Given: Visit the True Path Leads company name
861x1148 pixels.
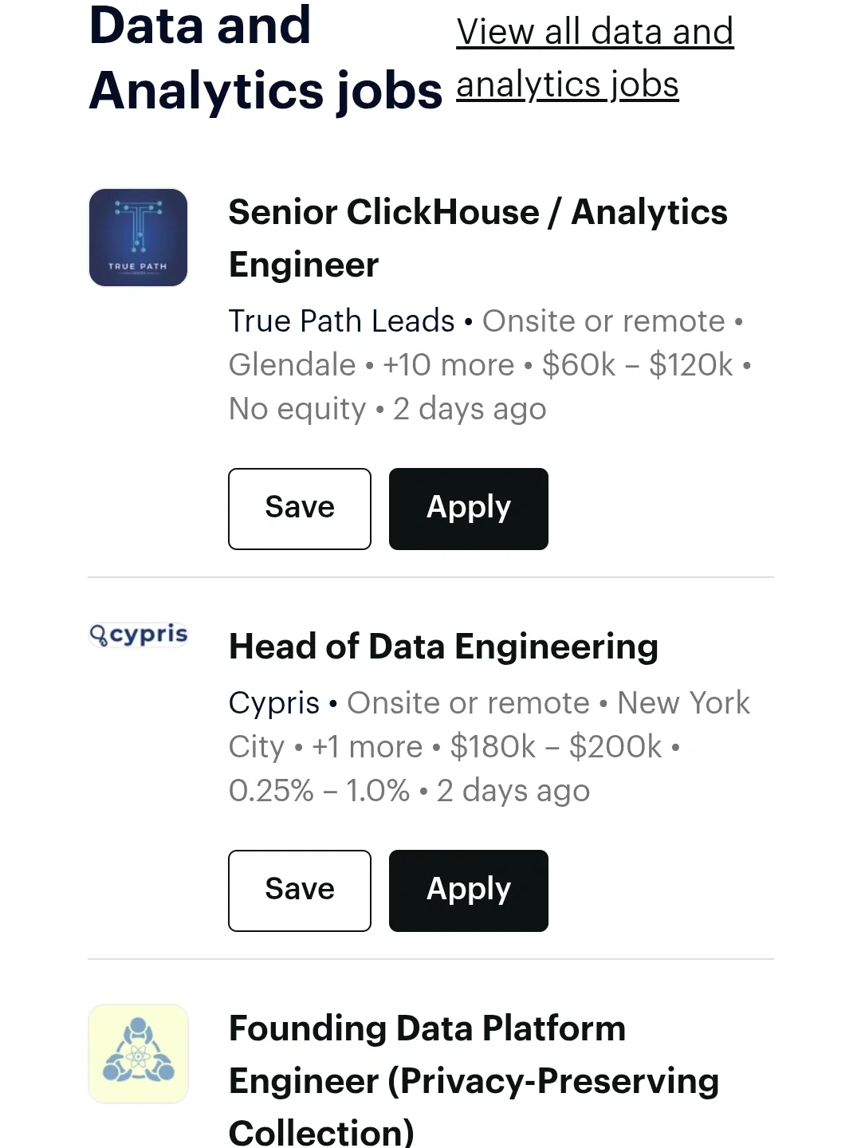Looking at the screenshot, I should 341,321.
